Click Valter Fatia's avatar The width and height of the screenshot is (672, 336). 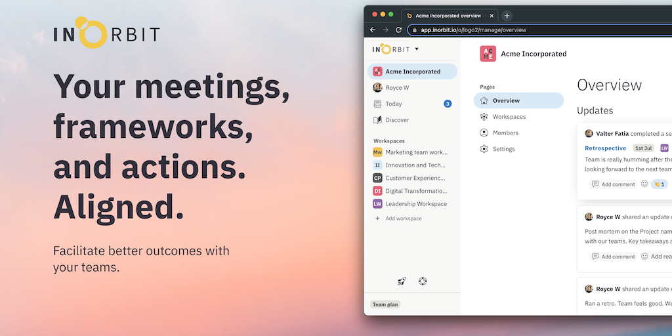pyautogui.click(x=589, y=133)
